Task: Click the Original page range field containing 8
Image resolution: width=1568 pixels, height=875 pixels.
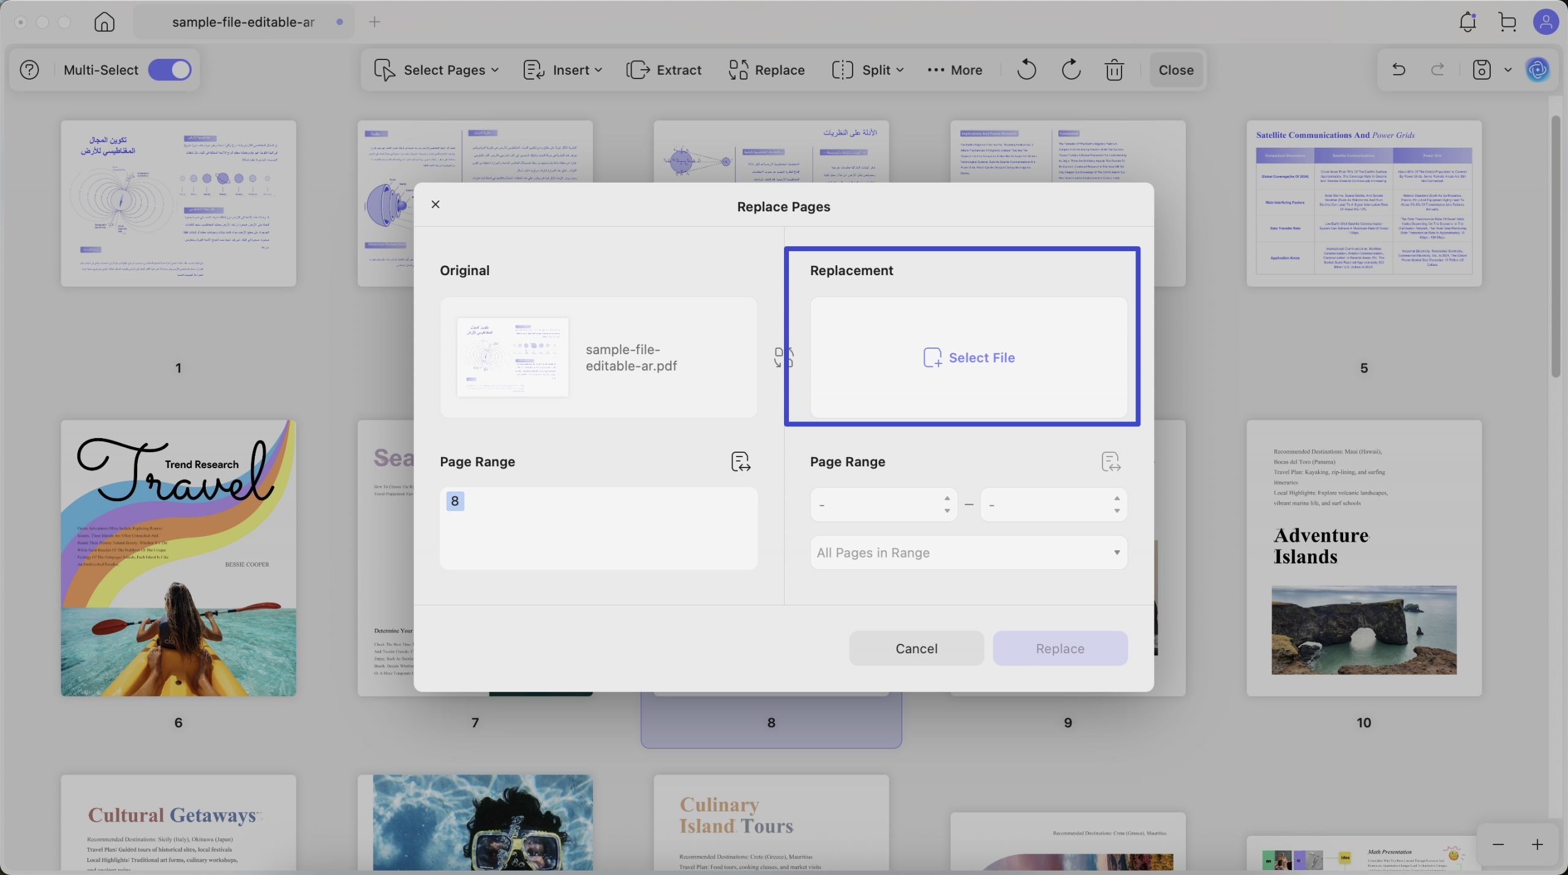Action: pyautogui.click(x=598, y=528)
